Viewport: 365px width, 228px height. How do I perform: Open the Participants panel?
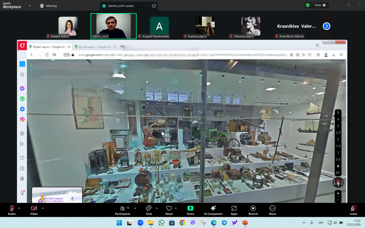(x=122, y=210)
